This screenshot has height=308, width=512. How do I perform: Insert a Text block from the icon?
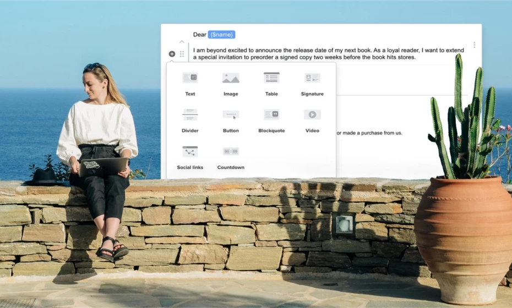[190, 78]
